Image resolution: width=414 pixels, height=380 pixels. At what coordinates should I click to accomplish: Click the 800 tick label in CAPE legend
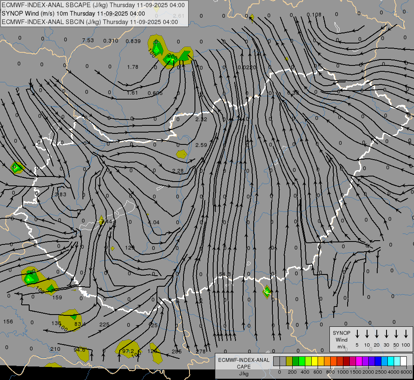point(330,372)
